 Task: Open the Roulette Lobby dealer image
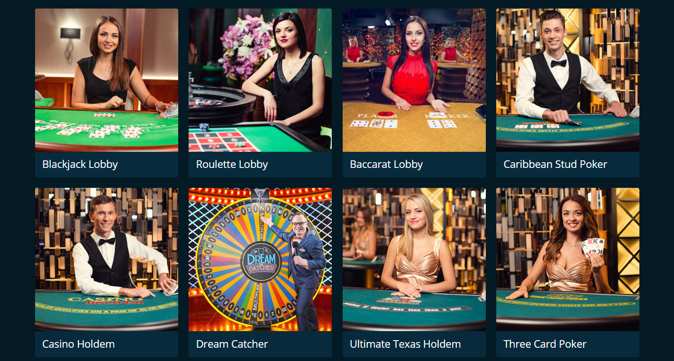(260, 80)
